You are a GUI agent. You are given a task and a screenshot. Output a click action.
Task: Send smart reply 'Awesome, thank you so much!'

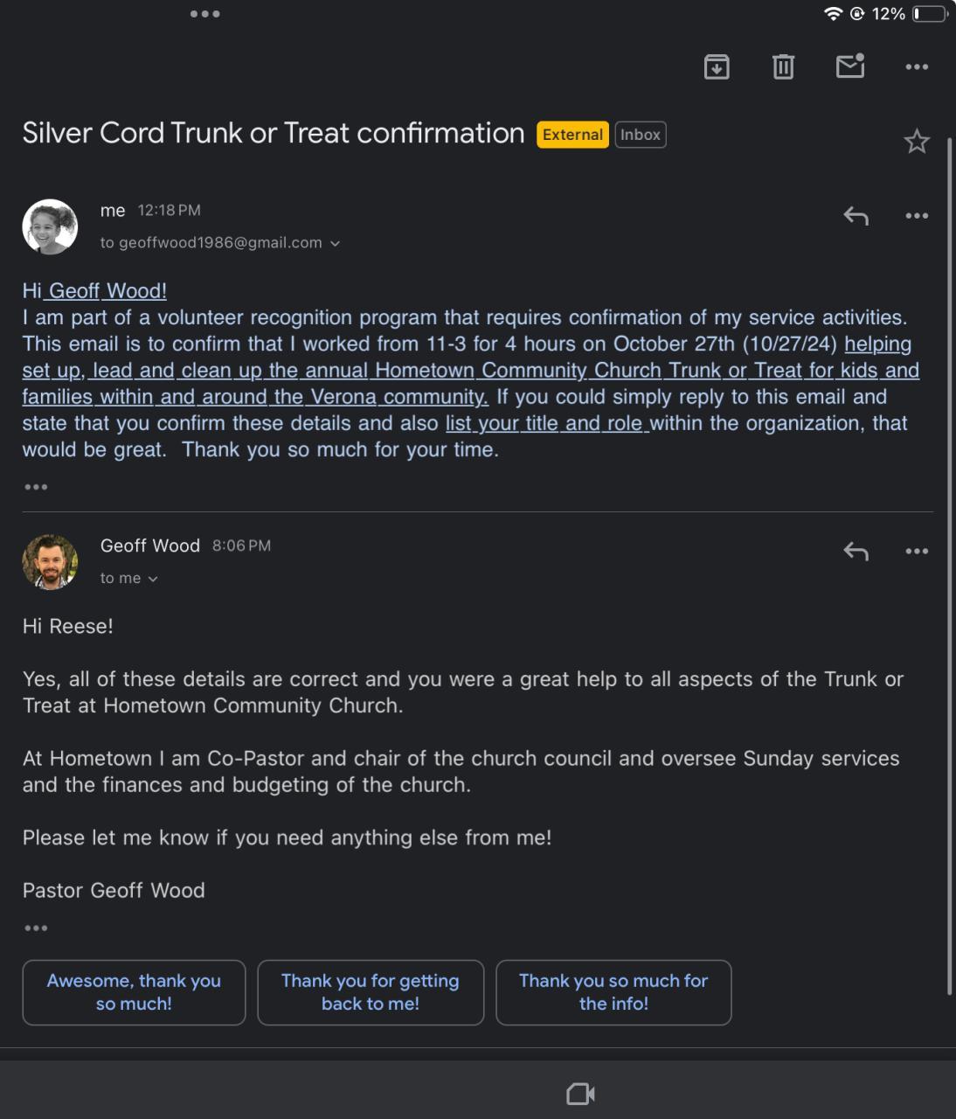click(134, 992)
